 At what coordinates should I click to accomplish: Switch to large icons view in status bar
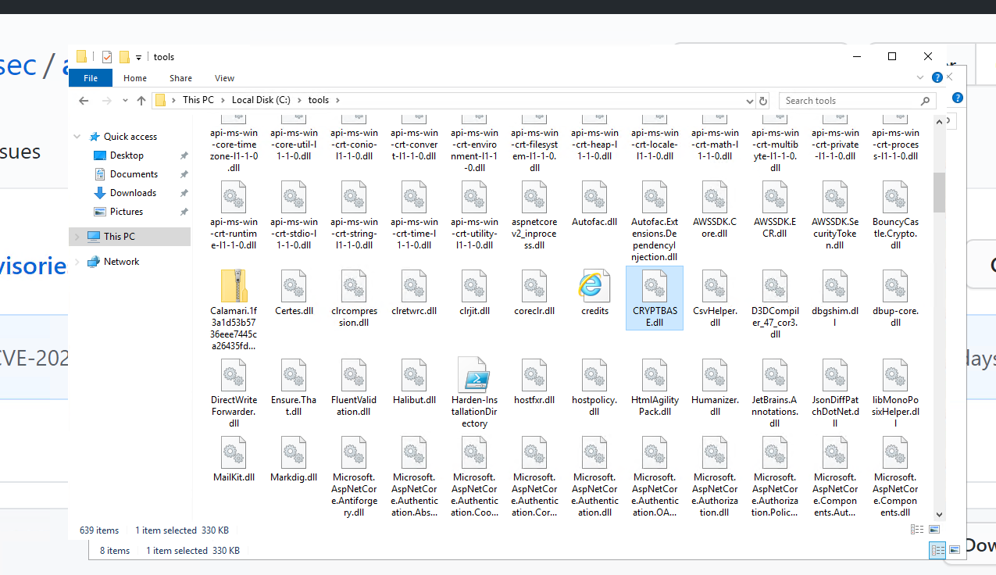click(x=934, y=530)
